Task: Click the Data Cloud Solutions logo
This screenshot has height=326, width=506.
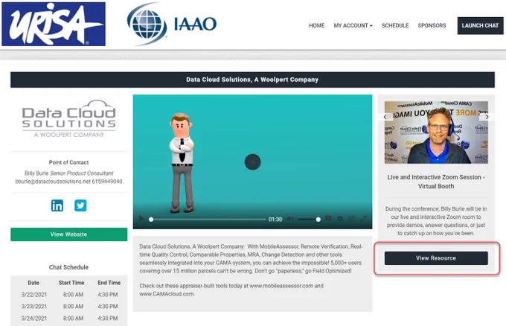Action: [68, 119]
